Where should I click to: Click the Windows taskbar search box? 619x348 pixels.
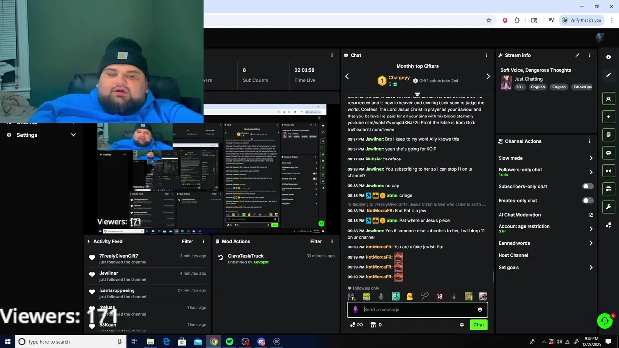pyautogui.click(x=71, y=342)
